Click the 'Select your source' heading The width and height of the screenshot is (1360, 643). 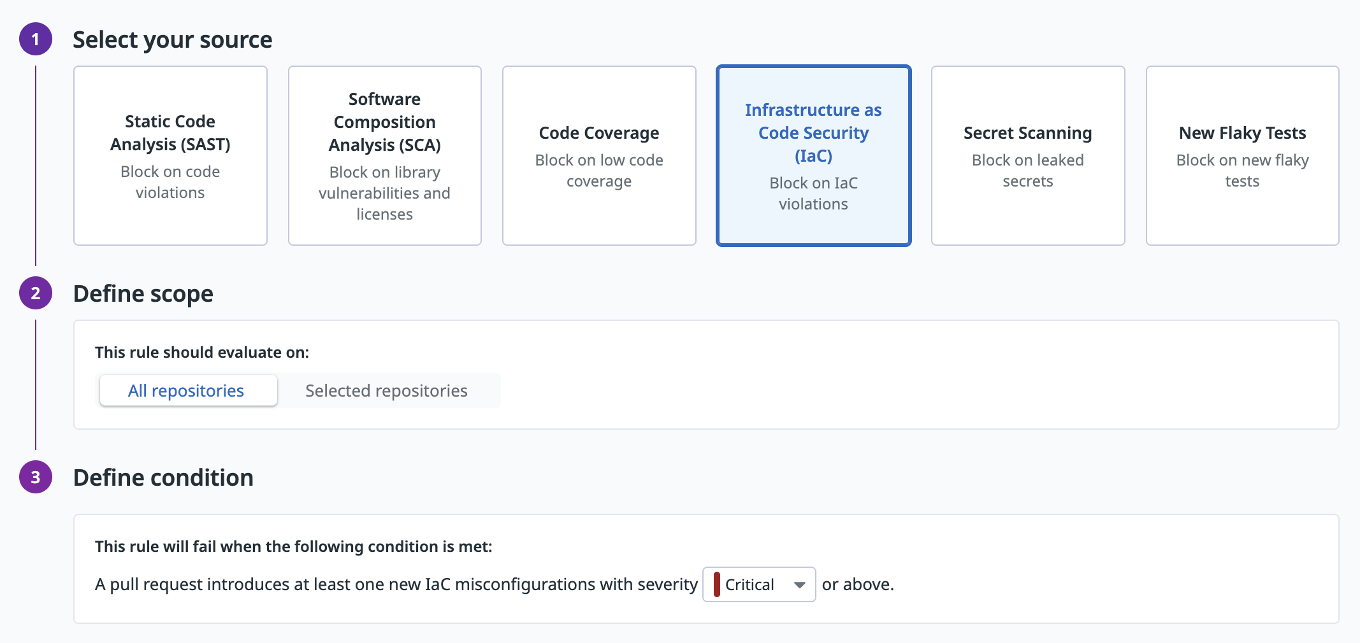point(172,39)
